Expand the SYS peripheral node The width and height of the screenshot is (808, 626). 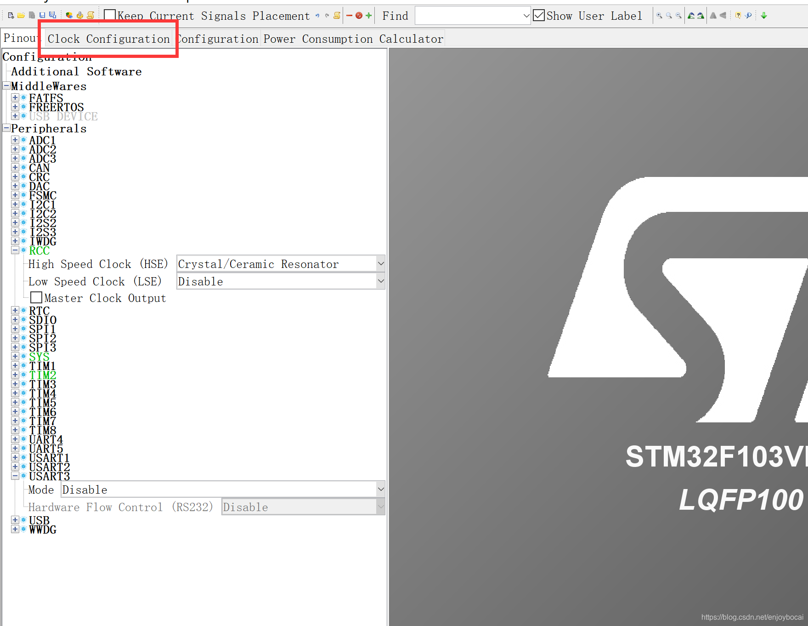pyautogui.click(x=15, y=356)
